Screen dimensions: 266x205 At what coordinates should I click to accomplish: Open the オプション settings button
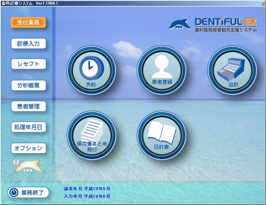click(x=28, y=148)
